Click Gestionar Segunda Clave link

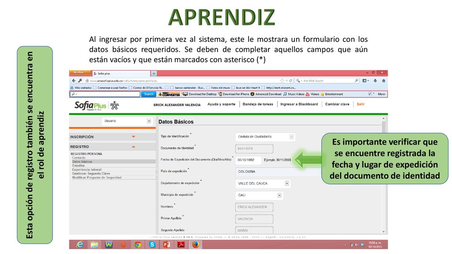[91, 174]
